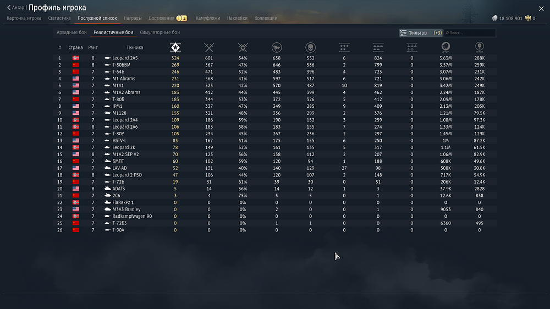Close the player profile window
The image size is (550, 309).
(x=541, y=9)
